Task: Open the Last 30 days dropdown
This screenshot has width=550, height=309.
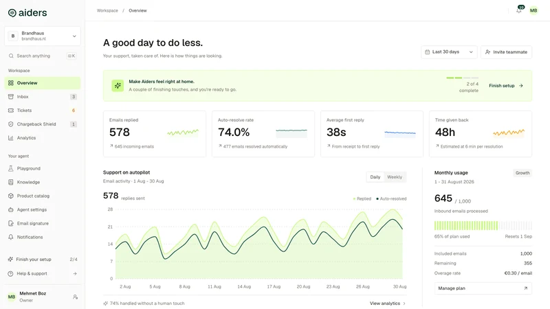Action: tap(449, 52)
